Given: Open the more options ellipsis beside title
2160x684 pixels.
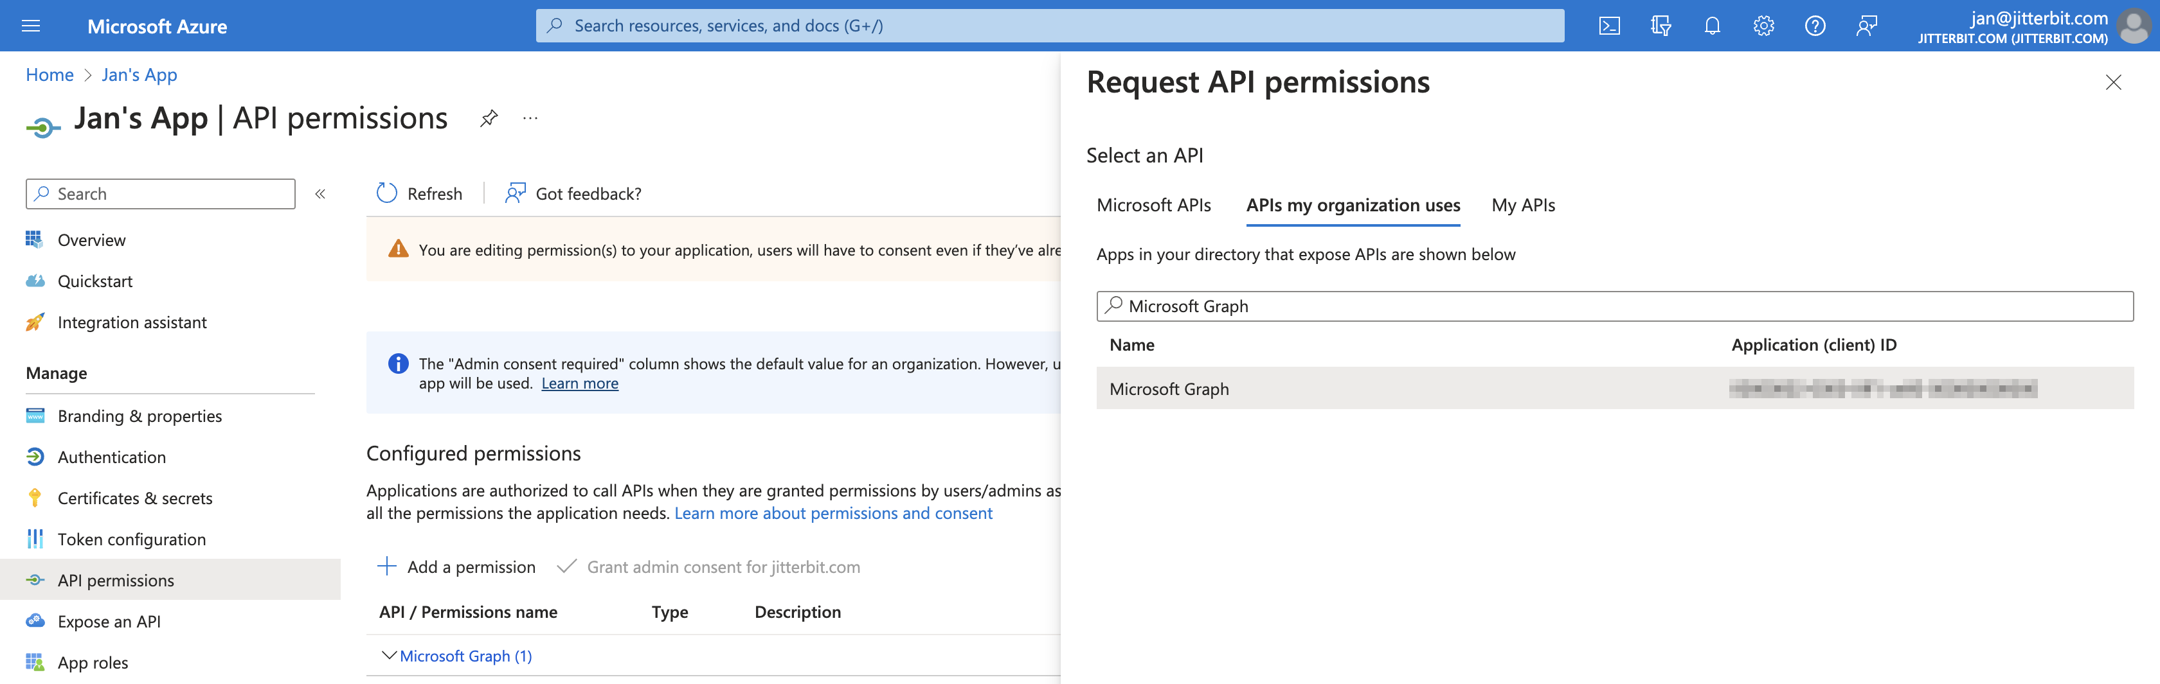Looking at the screenshot, I should coord(530,118).
